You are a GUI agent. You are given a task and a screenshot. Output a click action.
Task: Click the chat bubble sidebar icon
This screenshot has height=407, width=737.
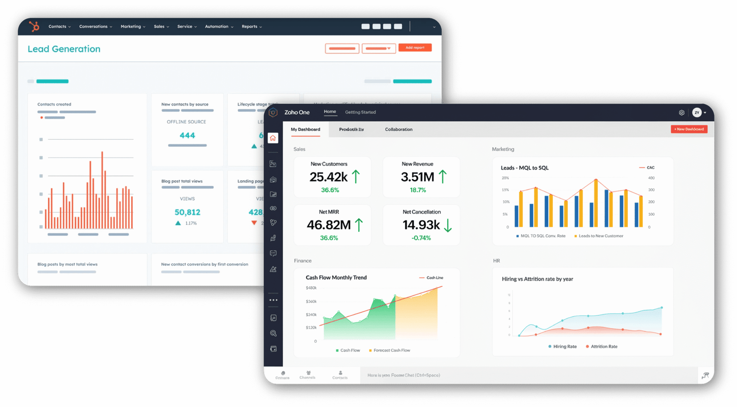click(x=273, y=253)
